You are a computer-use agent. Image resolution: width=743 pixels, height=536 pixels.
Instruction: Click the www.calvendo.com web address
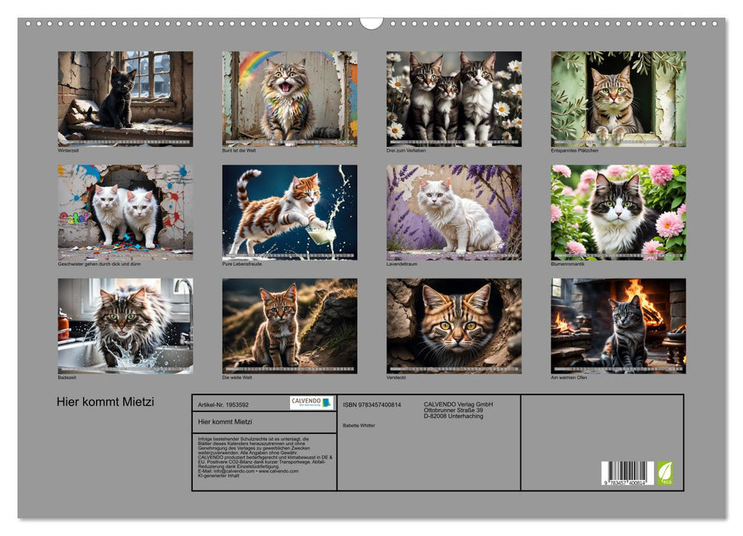coord(278,471)
